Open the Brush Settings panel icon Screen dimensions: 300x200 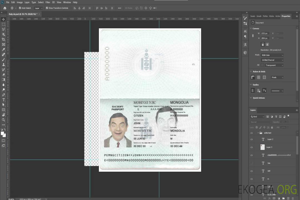tap(245, 18)
